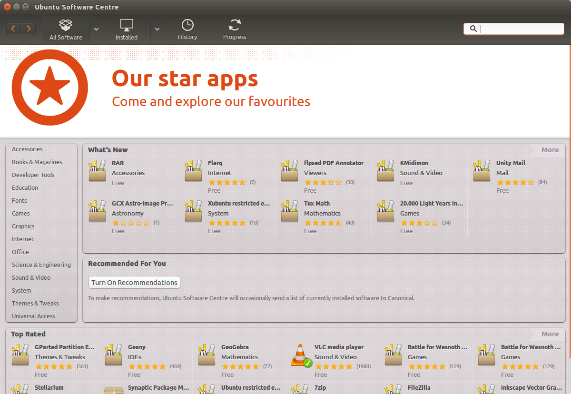Open Xubuntu restricted extras icon
571x394 pixels.
194,211
